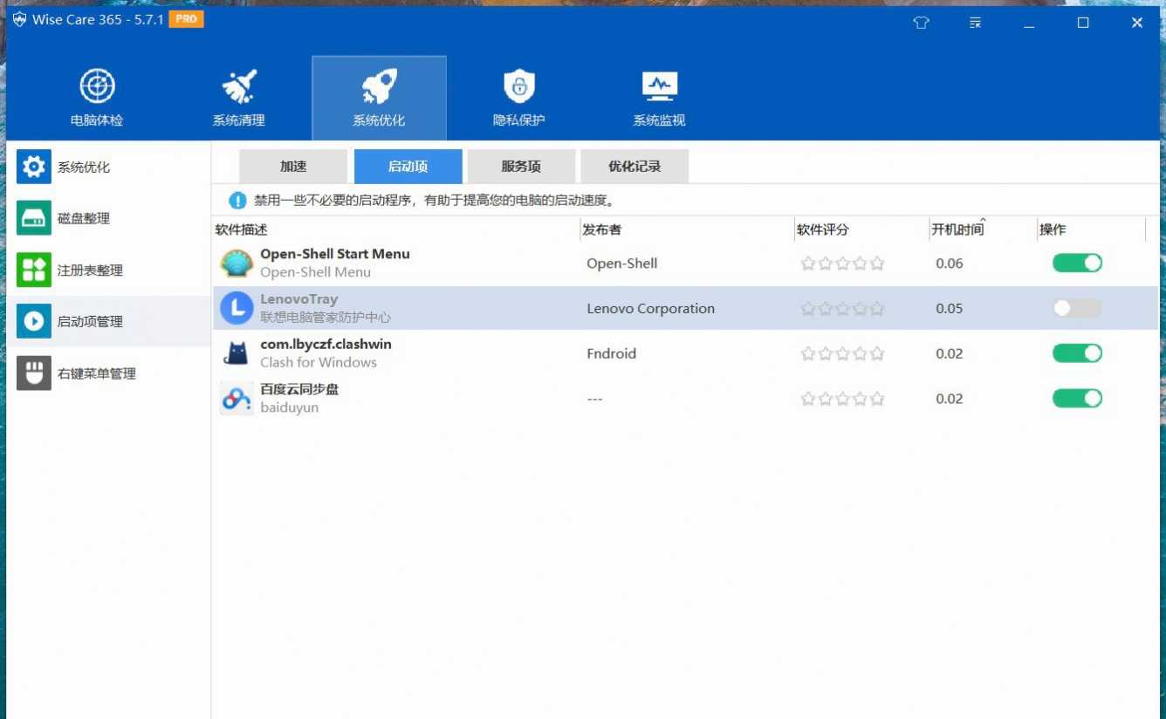1166x719 pixels.
Task: Select the LenovoTray row title
Action: pyautogui.click(x=298, y=299)
